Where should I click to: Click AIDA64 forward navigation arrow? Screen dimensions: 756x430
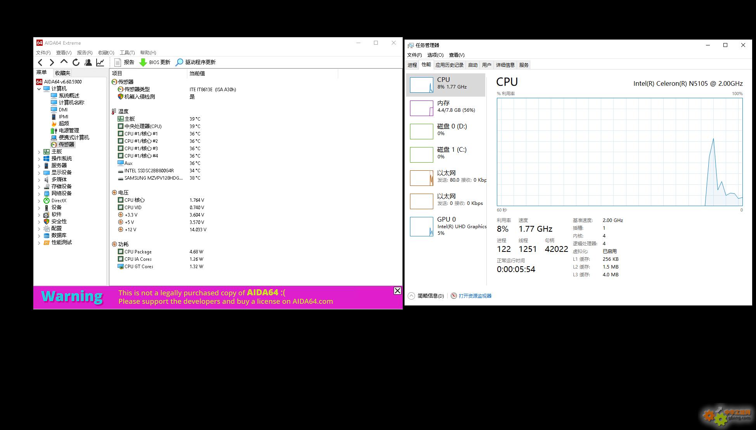(x=52, y=62)
